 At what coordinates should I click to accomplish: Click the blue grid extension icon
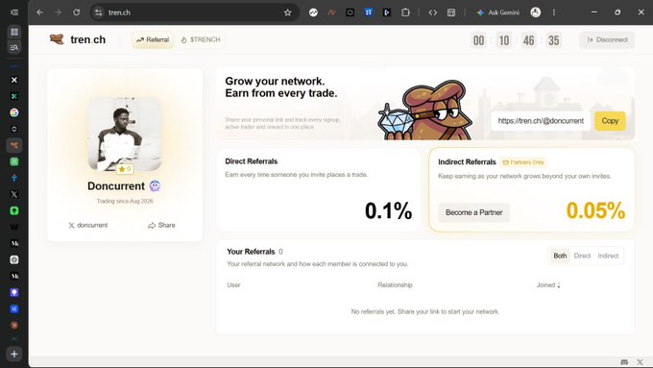click(368, 12)
